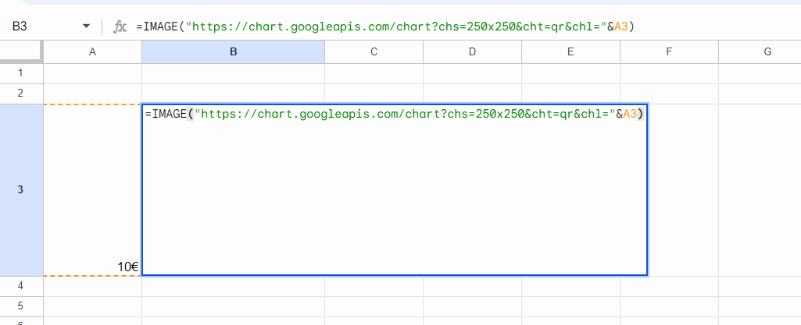Select column D header
The image size is (801, 325).
pos(472,52)
